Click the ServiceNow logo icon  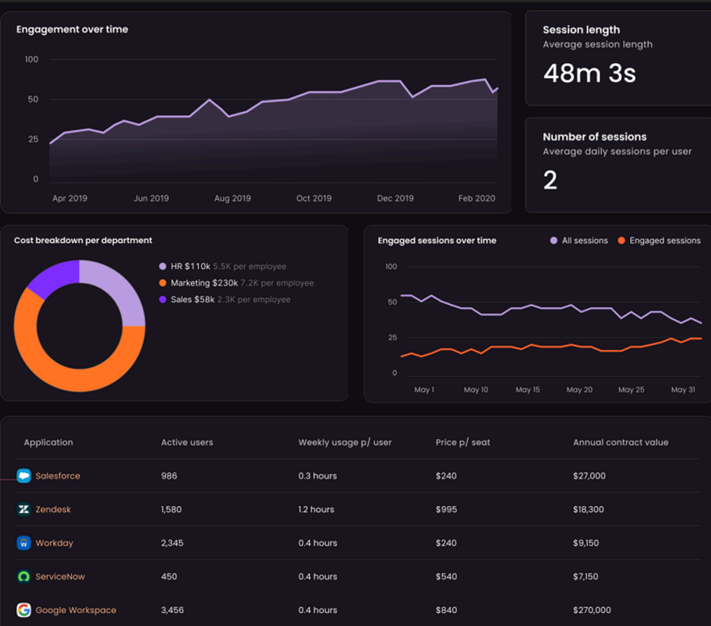pyautogui.click(x=24, y=577)
